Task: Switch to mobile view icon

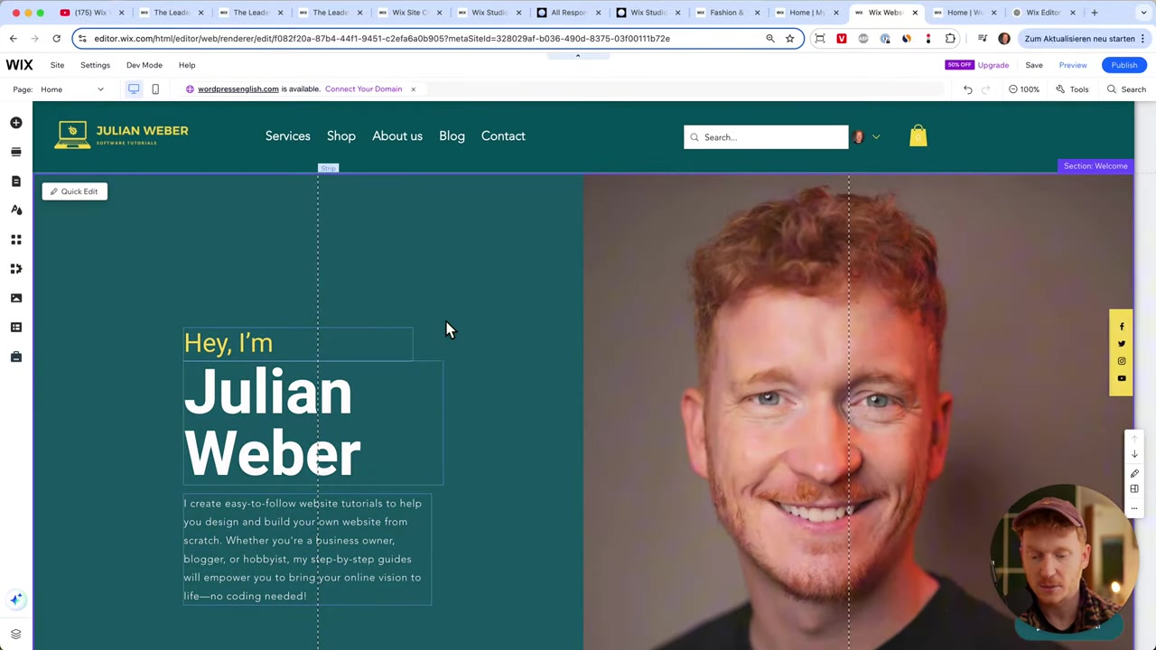Action: coord(155,89)
